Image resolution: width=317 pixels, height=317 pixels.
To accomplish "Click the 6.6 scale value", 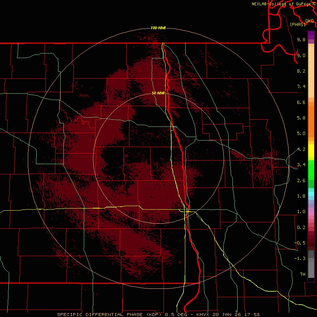I will point(301,102).
